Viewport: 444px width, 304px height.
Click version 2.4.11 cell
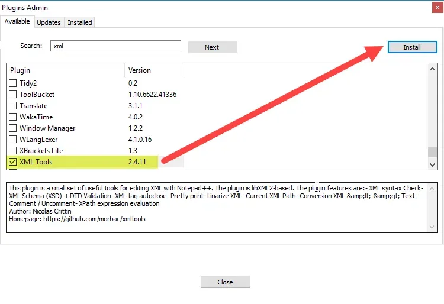[137, 161]
